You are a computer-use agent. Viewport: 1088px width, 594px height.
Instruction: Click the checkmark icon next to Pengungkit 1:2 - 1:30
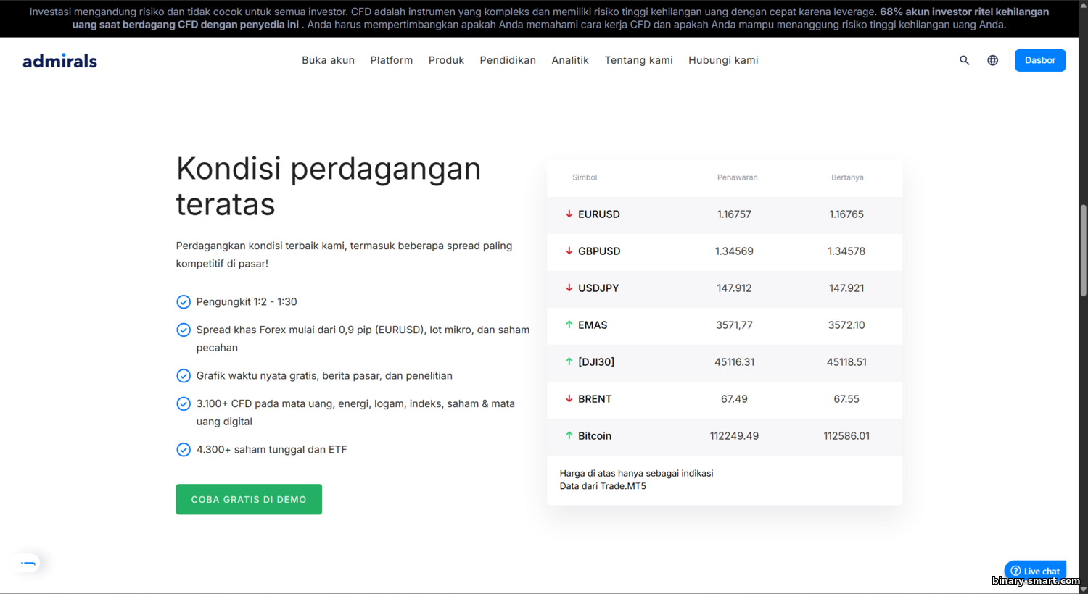coord(184,302)
